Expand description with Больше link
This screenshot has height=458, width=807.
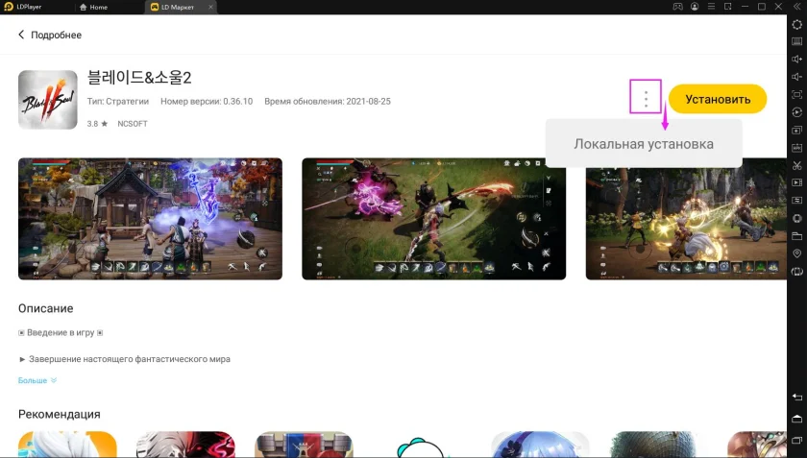pyautogui.click(x=37, y=380)
